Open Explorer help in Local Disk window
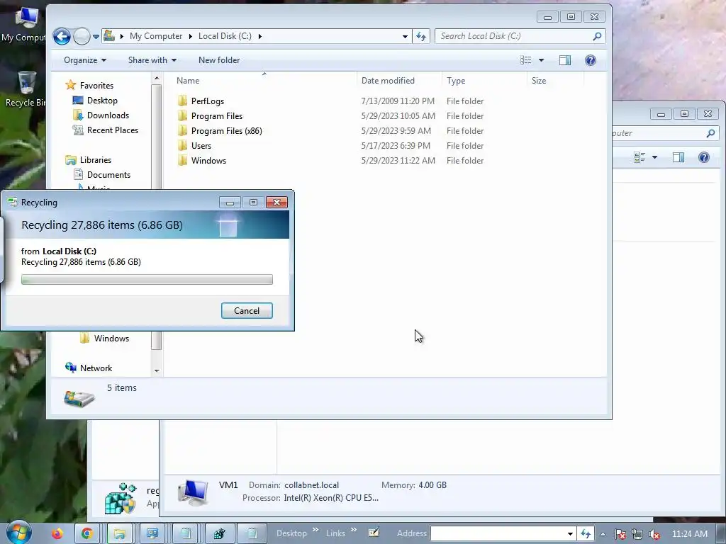Image resolution: width=726 pixels, height=544 pixels. pyautogui.click(x=591, y=60)
